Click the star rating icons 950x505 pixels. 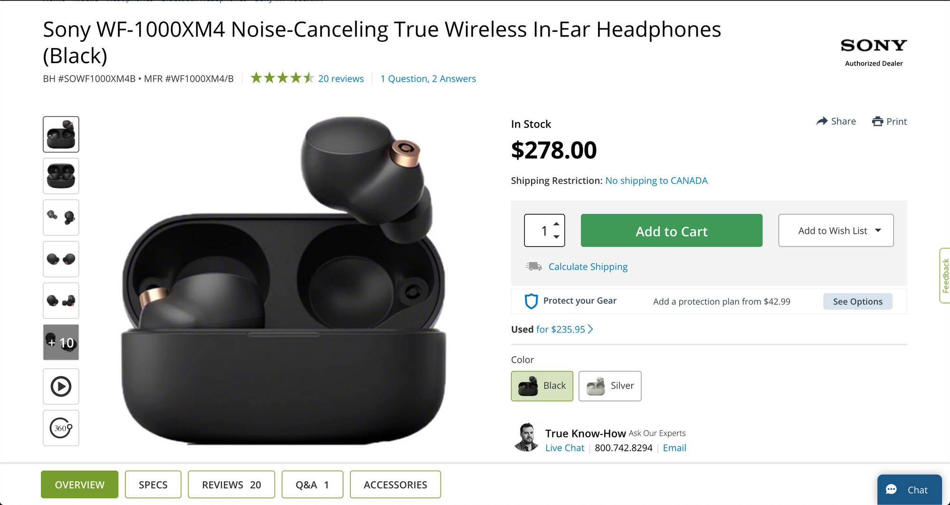[x=282, y=78]
